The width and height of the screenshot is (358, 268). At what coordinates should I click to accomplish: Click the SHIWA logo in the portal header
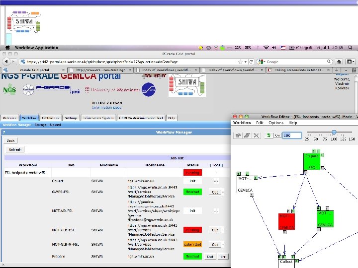[x=187, y=85]
